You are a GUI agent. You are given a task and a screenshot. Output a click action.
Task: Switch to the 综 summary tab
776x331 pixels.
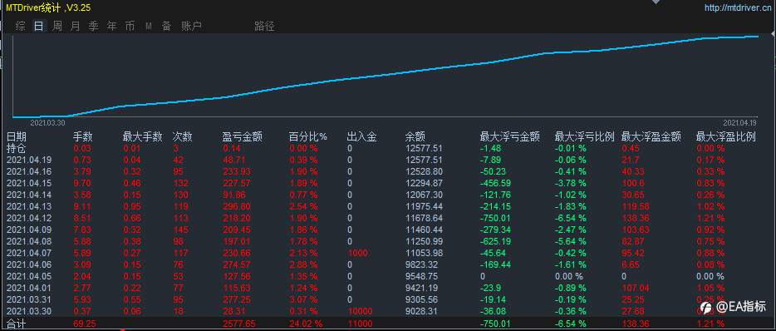tap(20, 27)
